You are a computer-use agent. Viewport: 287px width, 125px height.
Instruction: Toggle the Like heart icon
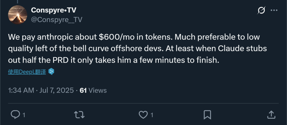click(x=143, y=115)
